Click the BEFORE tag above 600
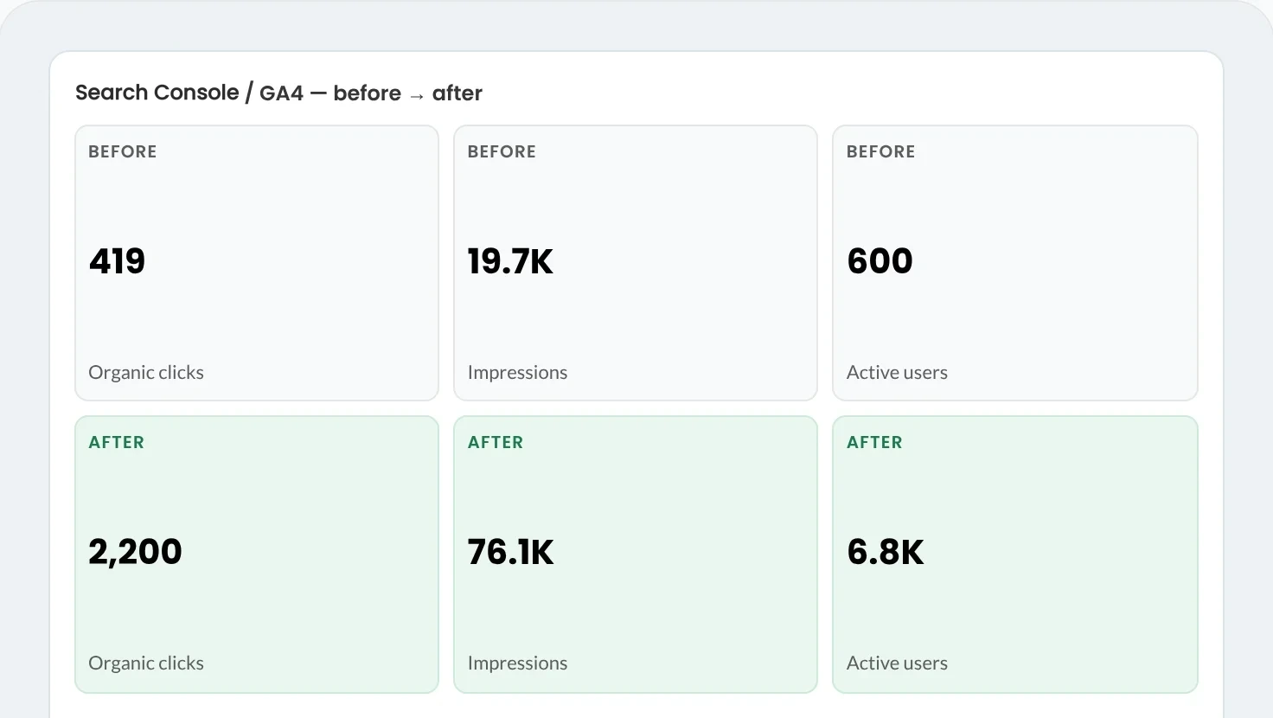This screenshot has width=1273, height=718. (x=880, y=151)
